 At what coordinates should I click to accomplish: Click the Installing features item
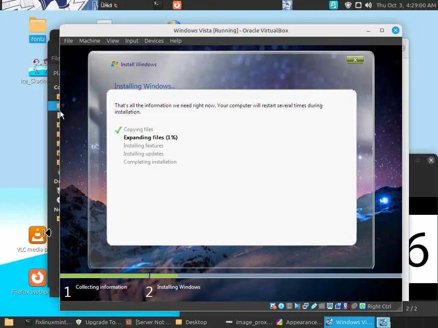click(x=143, y=146)
